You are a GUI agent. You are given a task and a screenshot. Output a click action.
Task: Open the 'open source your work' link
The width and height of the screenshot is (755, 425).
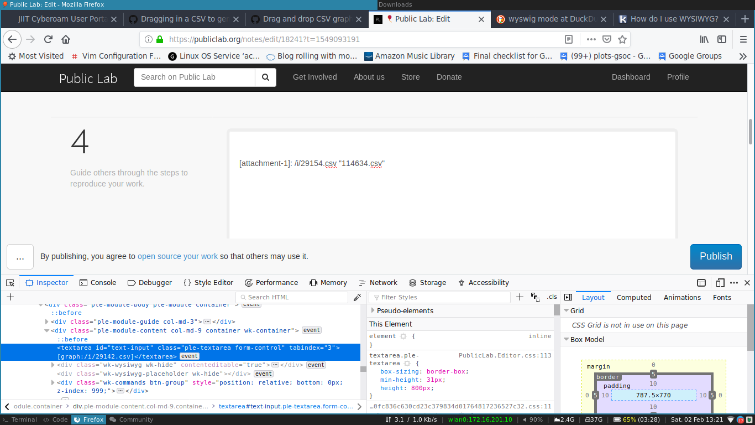coord(177,256)
